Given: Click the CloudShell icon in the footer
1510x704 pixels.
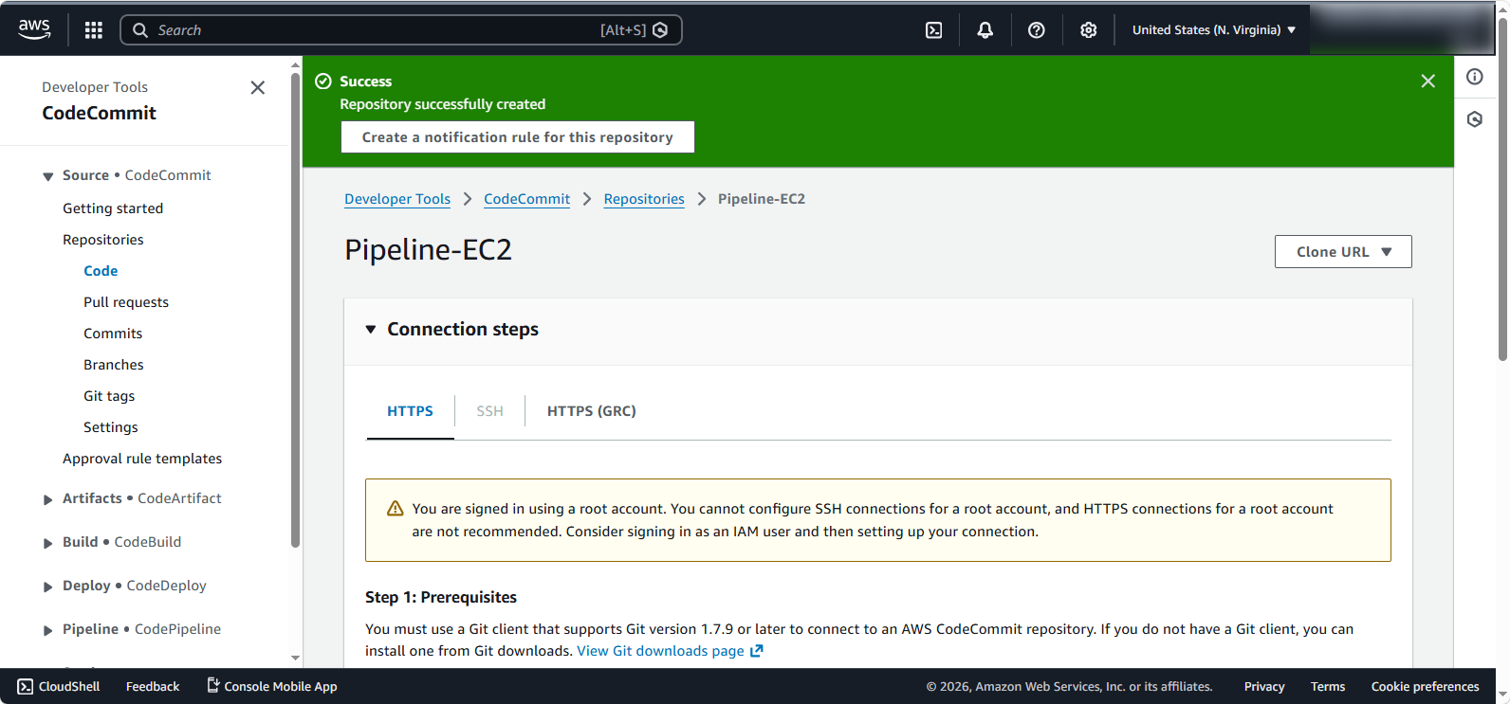Looking at the screenshot, I should 26,687.
